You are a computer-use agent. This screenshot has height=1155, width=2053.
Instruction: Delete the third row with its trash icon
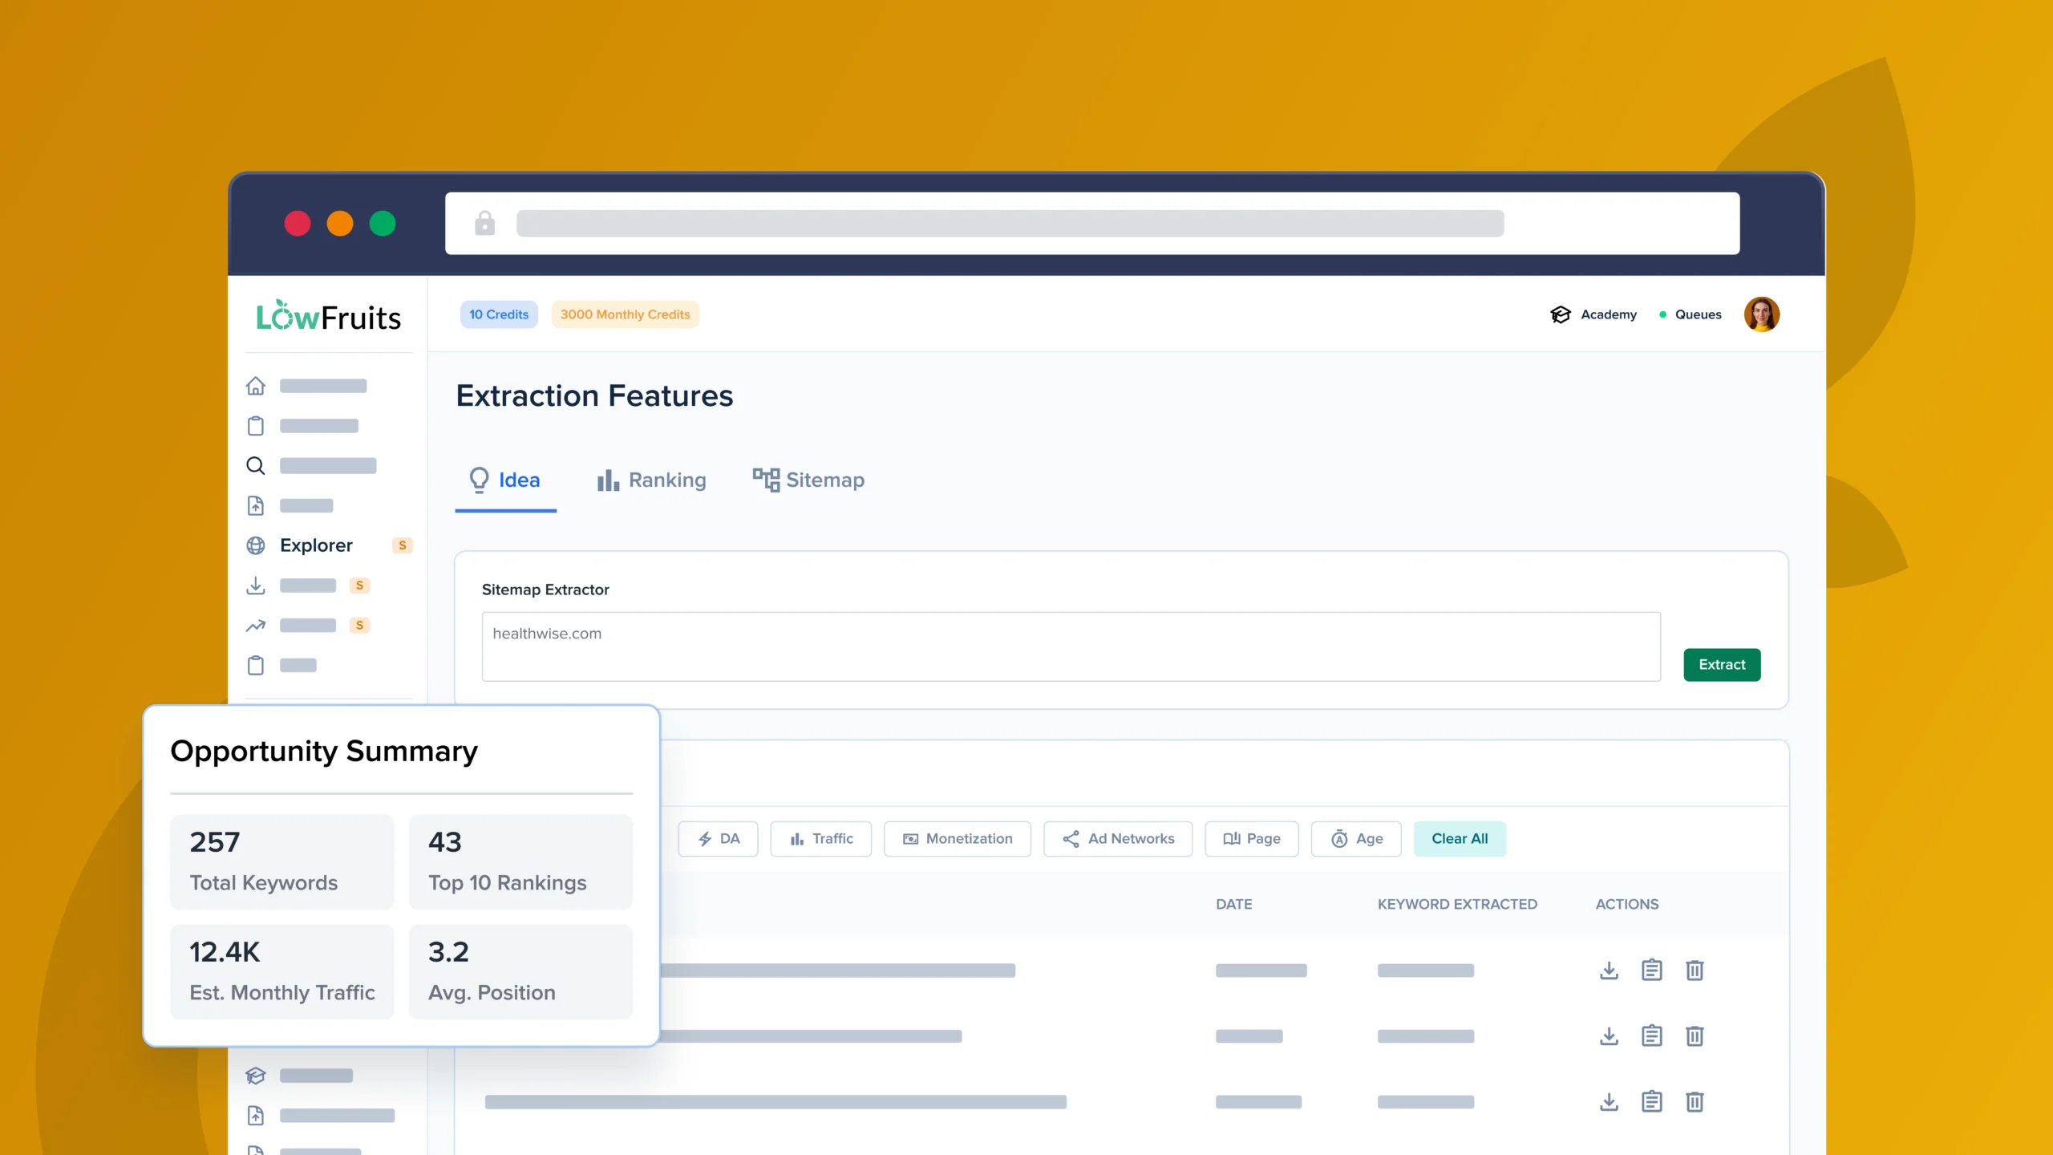1695,1101
